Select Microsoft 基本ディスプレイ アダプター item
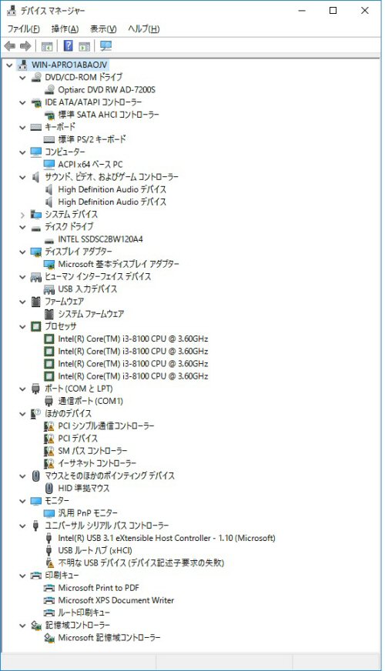 (x=119, y=264)
